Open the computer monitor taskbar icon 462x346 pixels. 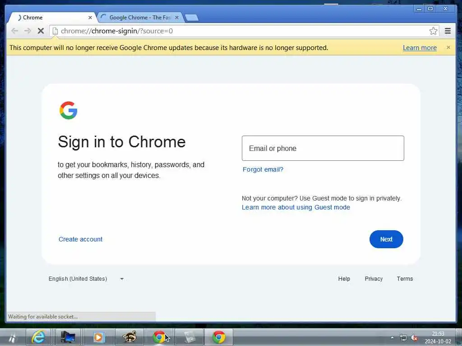tap(68, 337)
